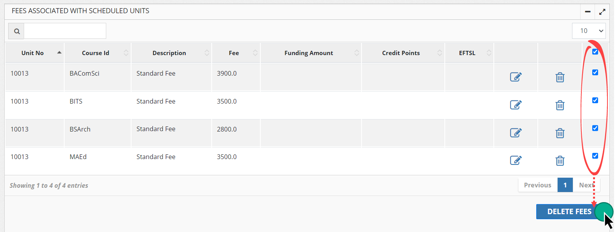Toggle the select-all header checkbox
This screenshot has width=616, height=232.
point(595,52)
